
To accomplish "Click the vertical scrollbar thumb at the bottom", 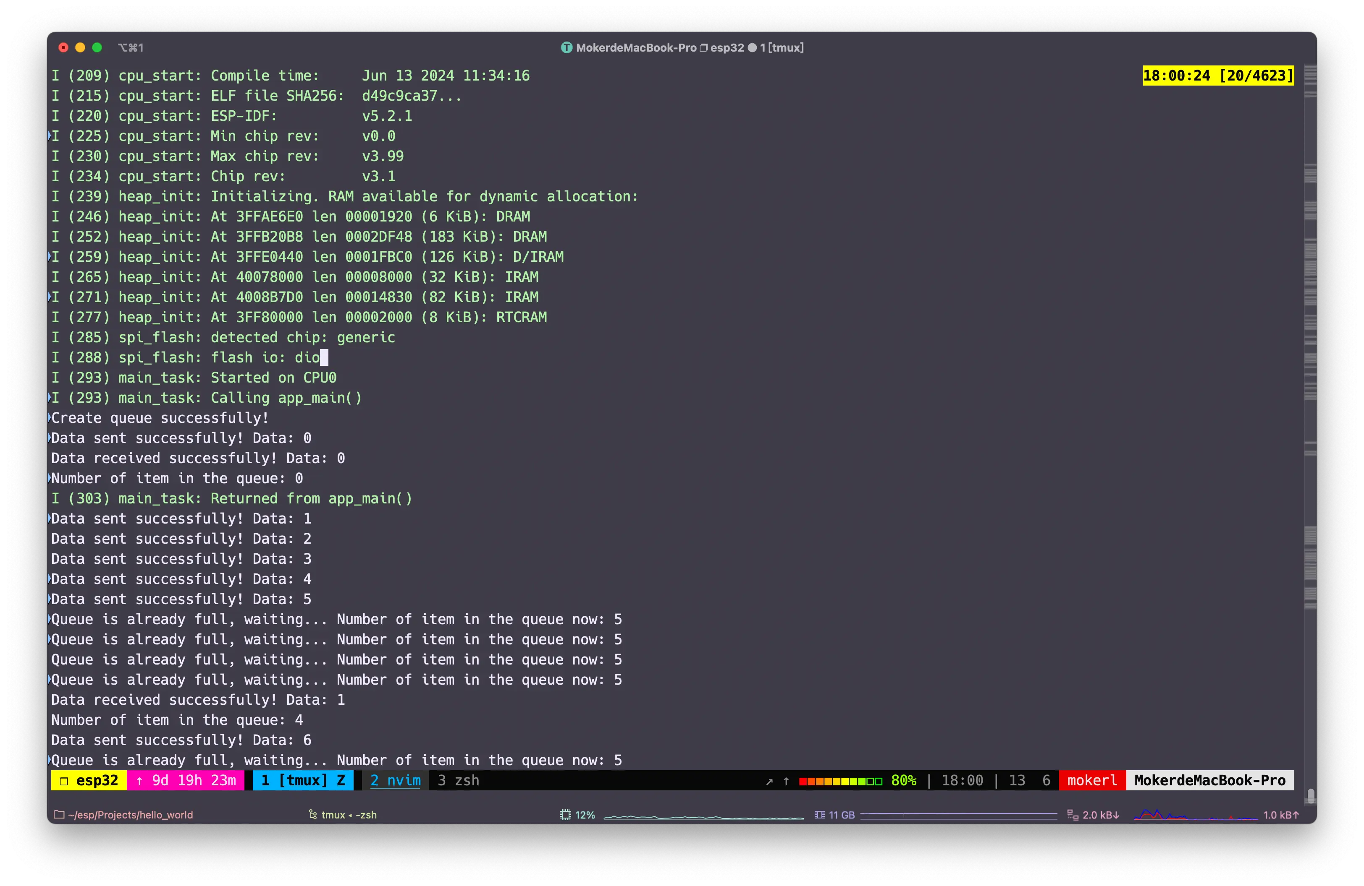I will 1310,796.
